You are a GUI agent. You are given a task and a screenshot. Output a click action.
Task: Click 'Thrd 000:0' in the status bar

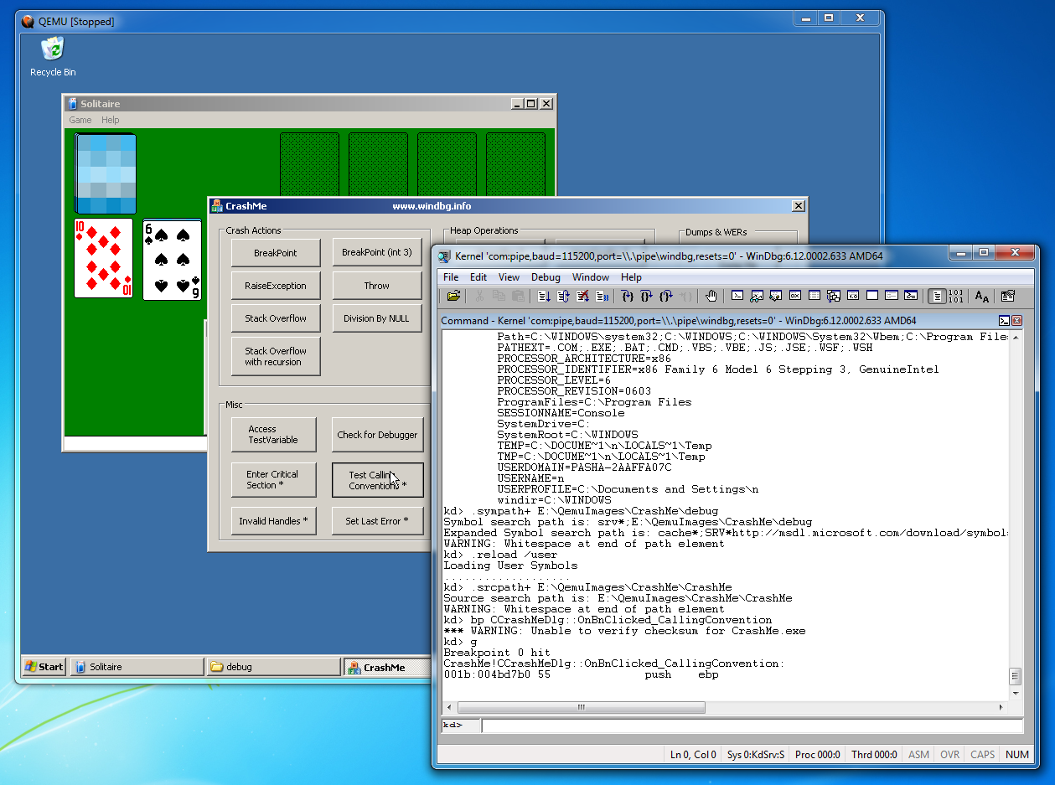(874, 755)
